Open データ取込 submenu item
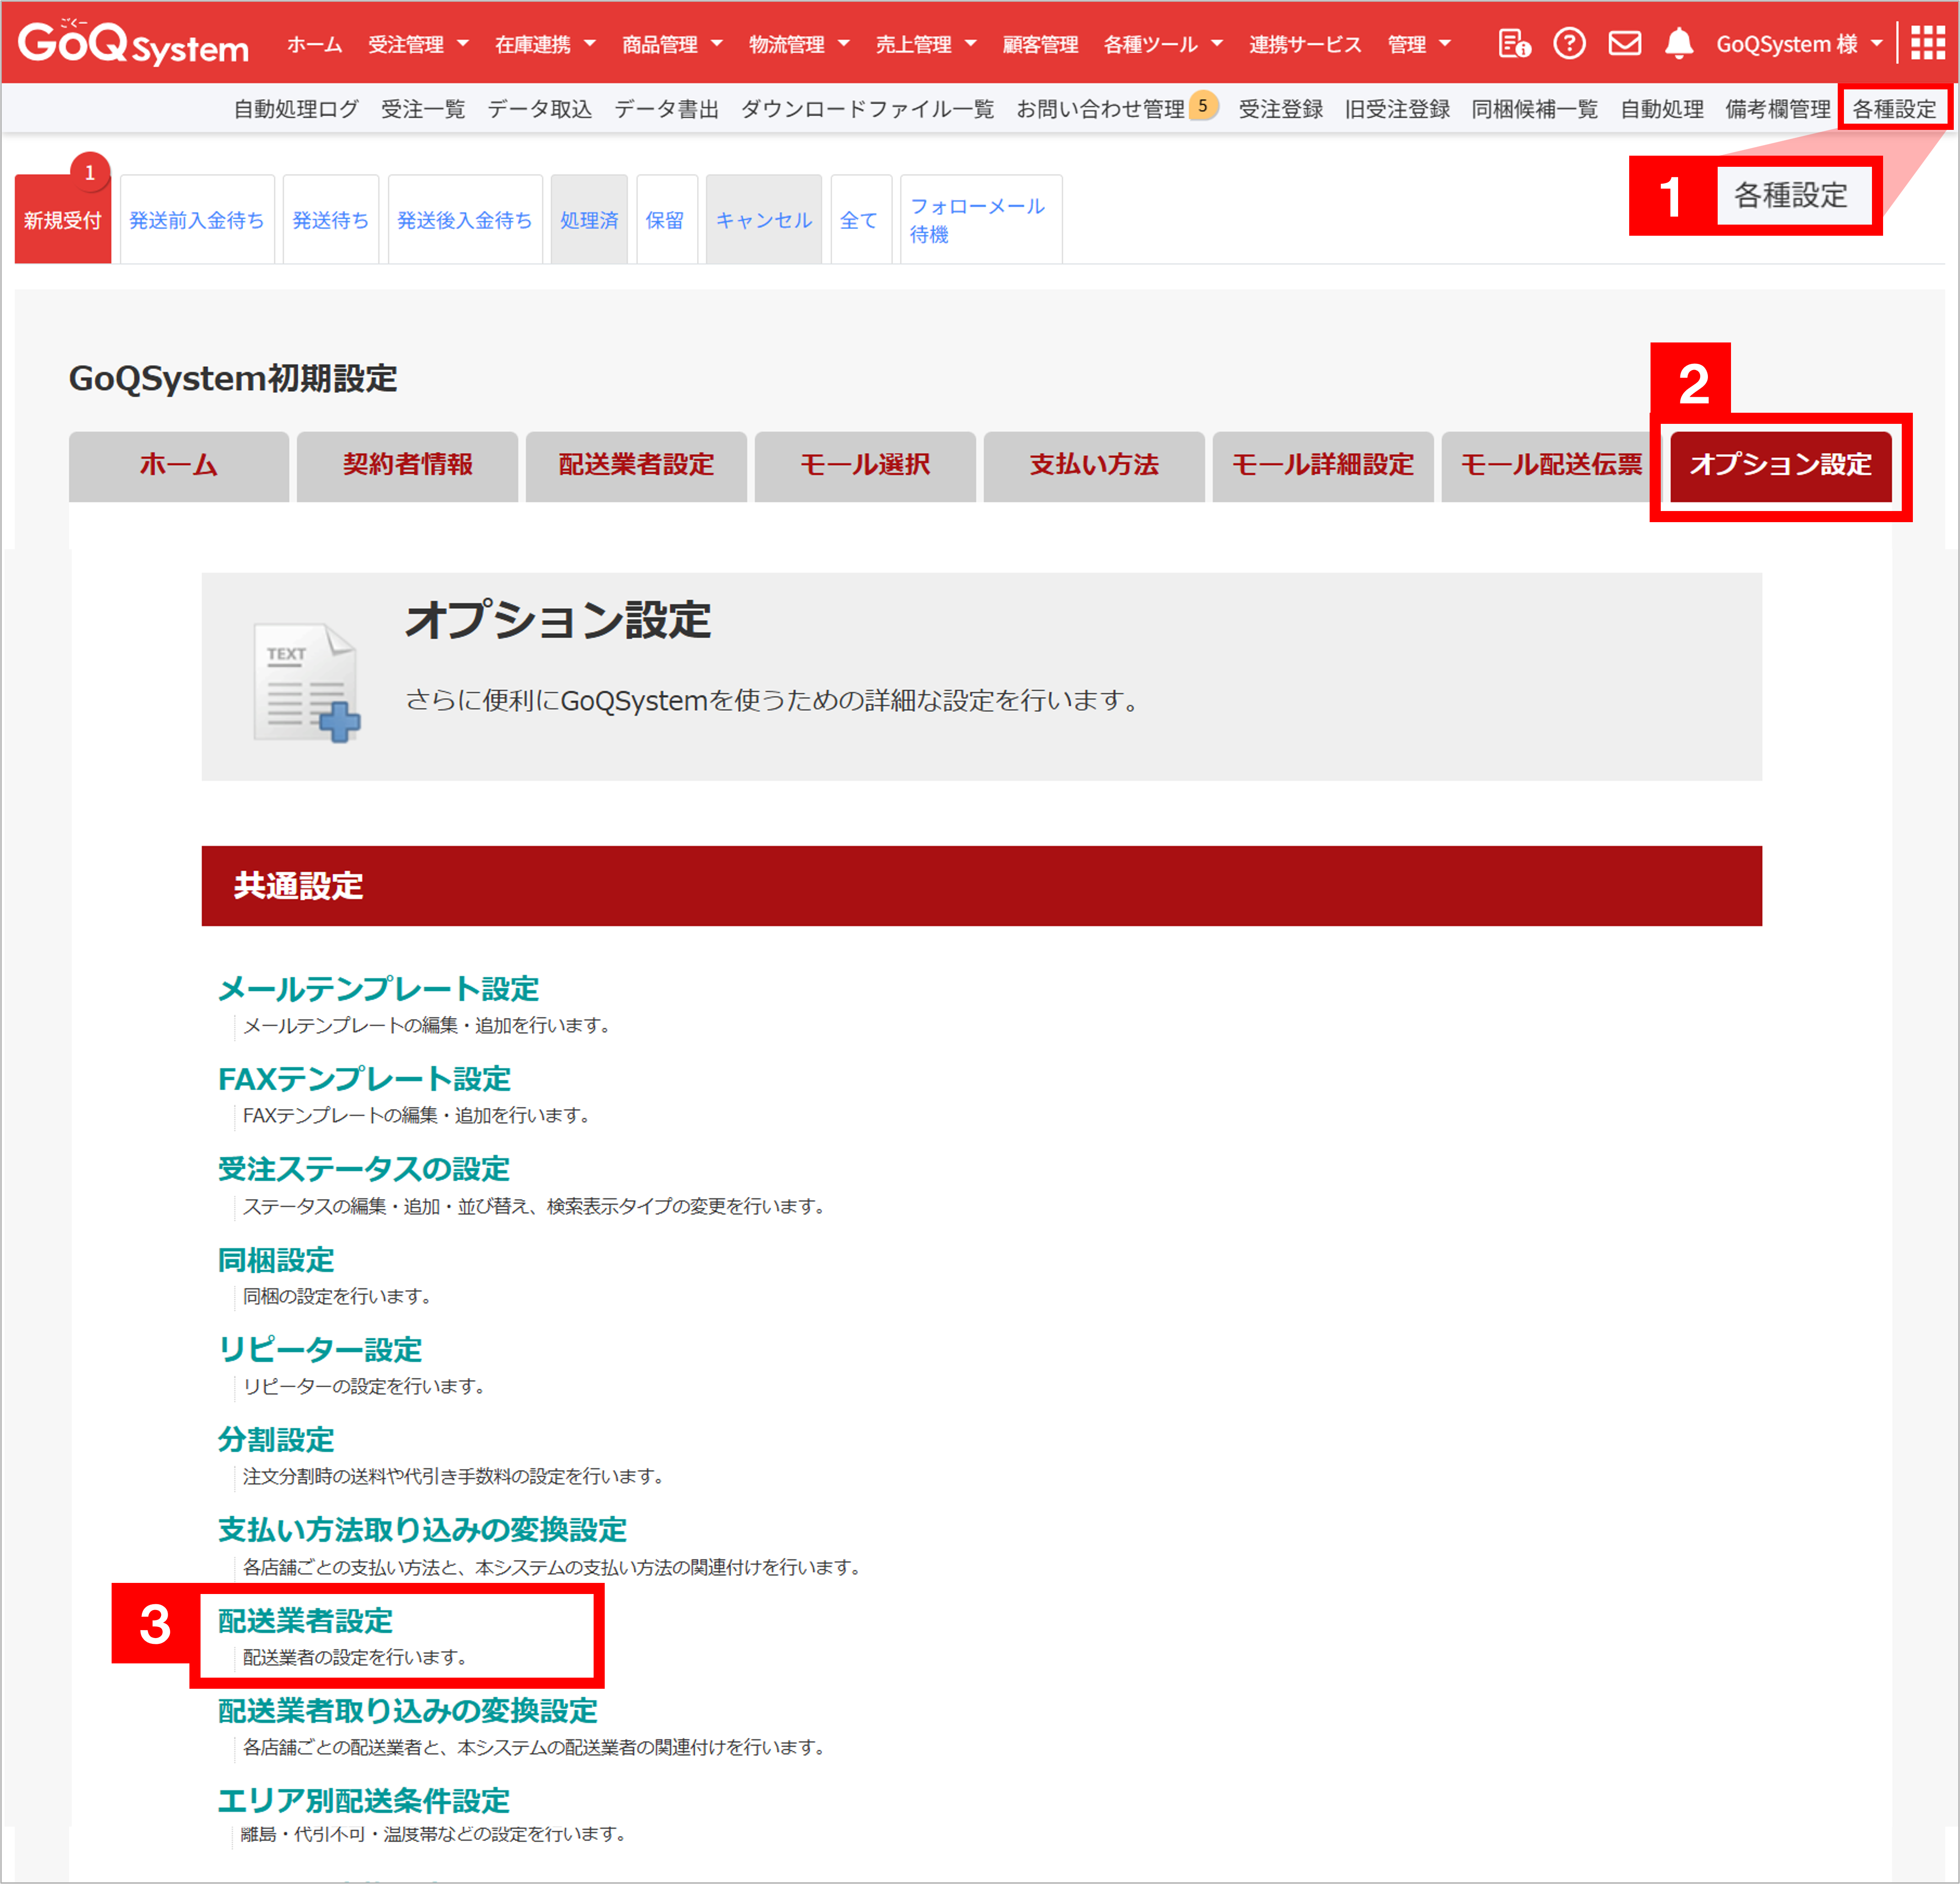1960x1884 pixels. (x=540, y=109)
